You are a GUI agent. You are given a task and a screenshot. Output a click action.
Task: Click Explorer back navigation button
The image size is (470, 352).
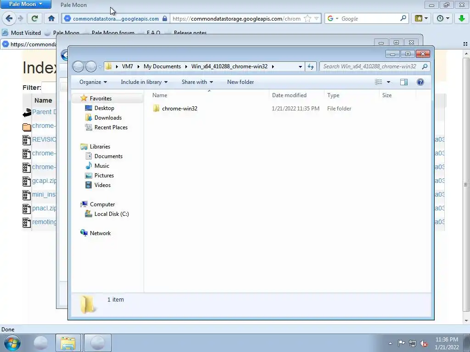click(78, 66)
